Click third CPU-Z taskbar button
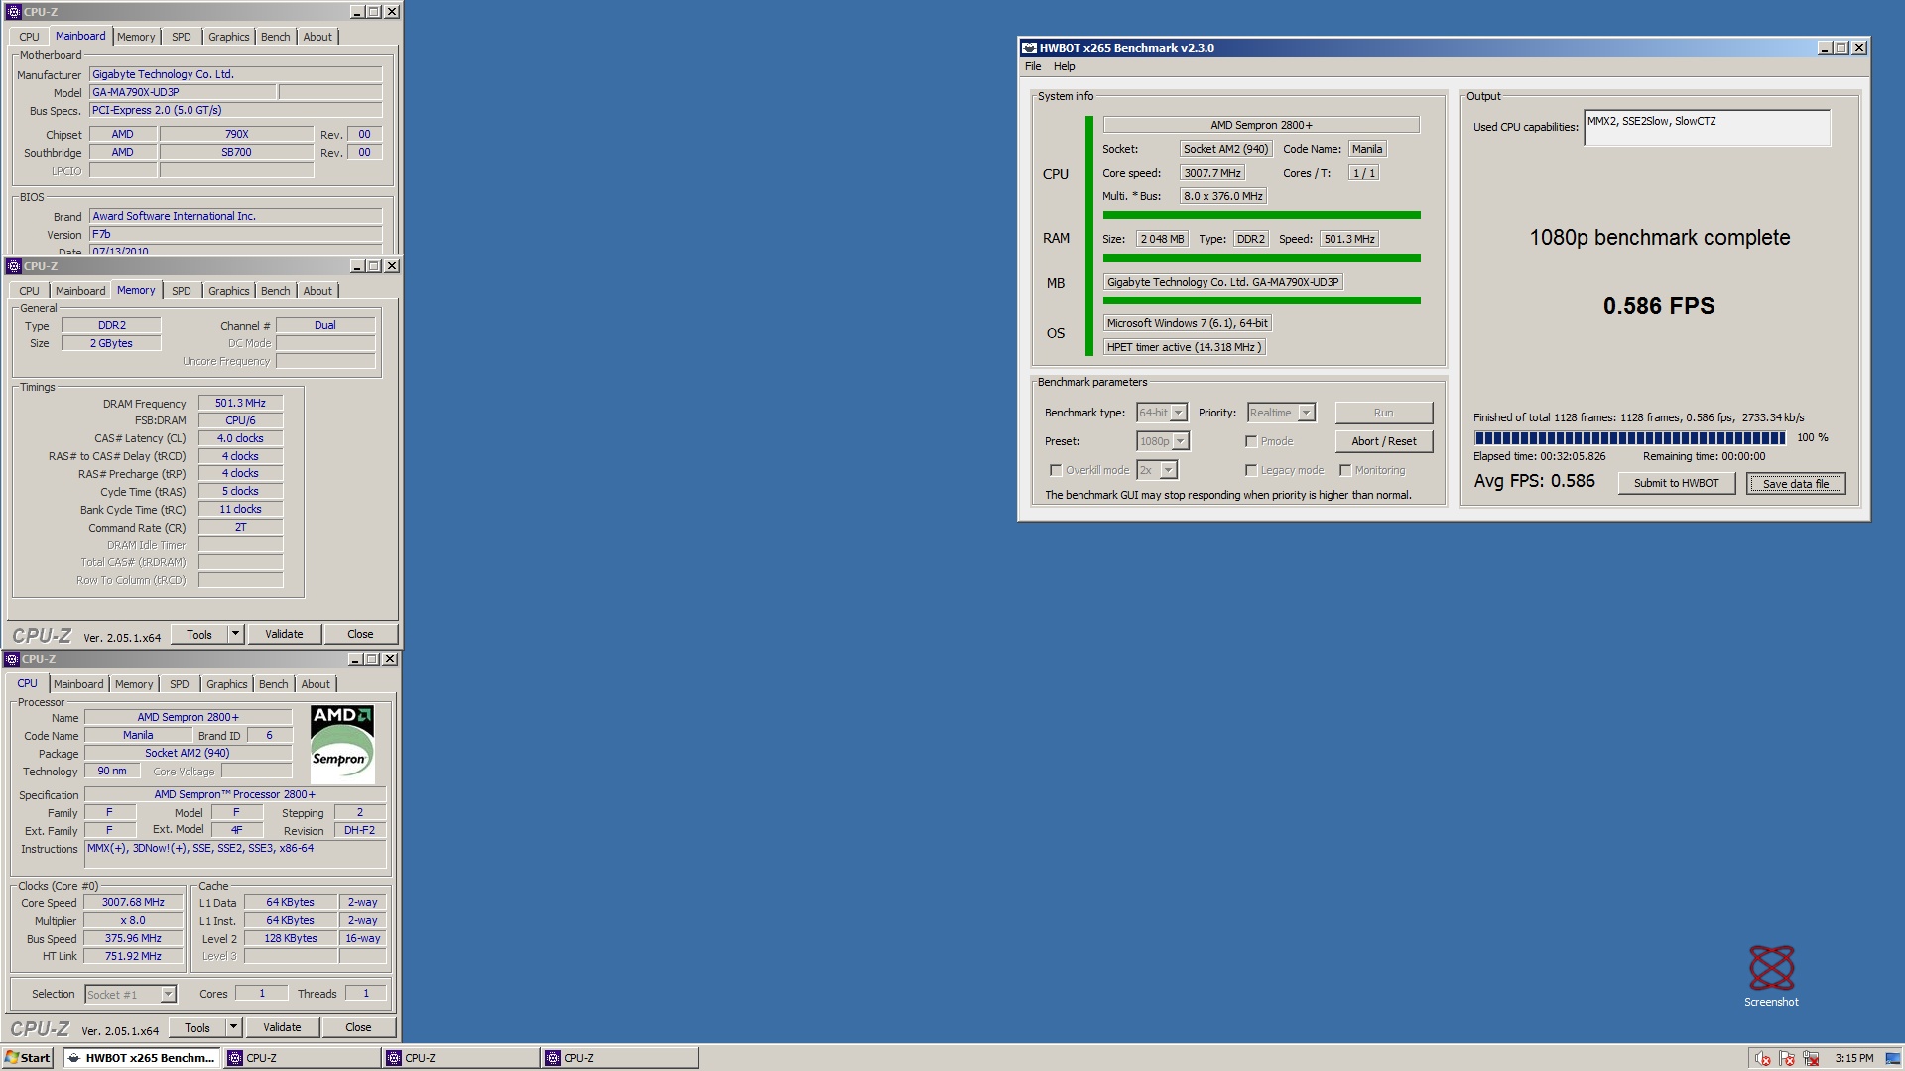 point(620,1058)
